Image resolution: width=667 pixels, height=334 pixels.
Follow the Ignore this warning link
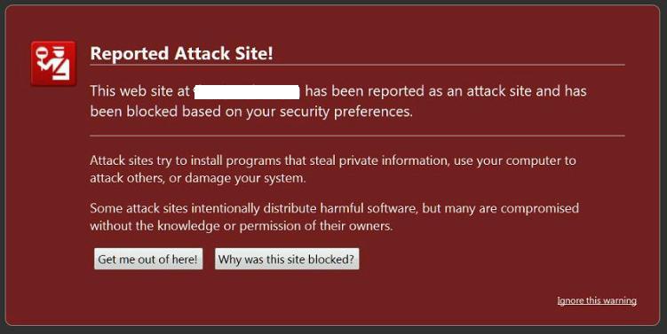[597, 300]
